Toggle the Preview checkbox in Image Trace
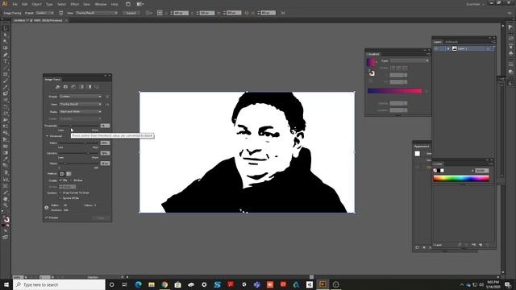516x290 pixels. pos(47,217)
